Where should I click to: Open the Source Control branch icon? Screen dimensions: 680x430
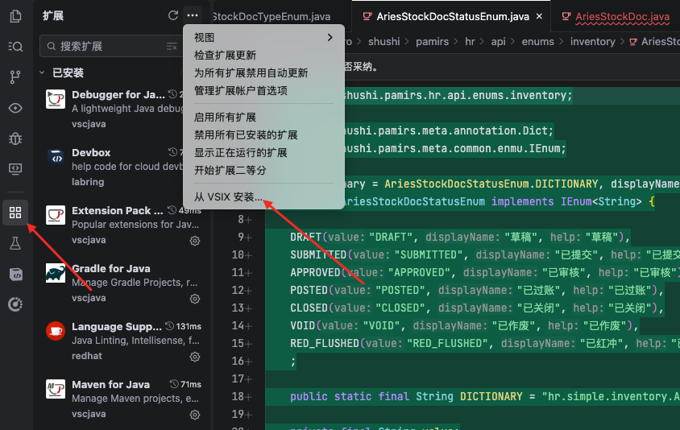click(x=15, y=77)
